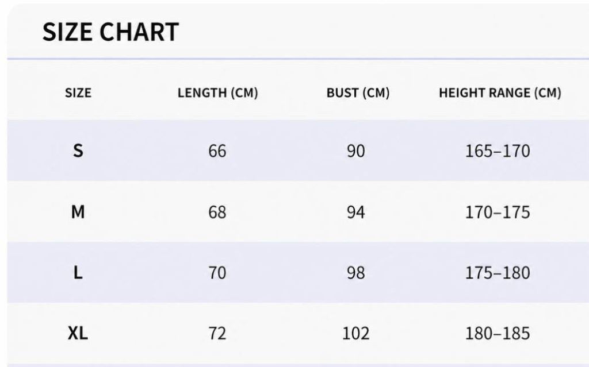Click the height range 175–180
This screenshot has height=367, width=589.
(x=498, y=273)
